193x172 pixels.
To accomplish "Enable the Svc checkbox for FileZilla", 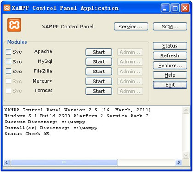I will coord(8,71).
